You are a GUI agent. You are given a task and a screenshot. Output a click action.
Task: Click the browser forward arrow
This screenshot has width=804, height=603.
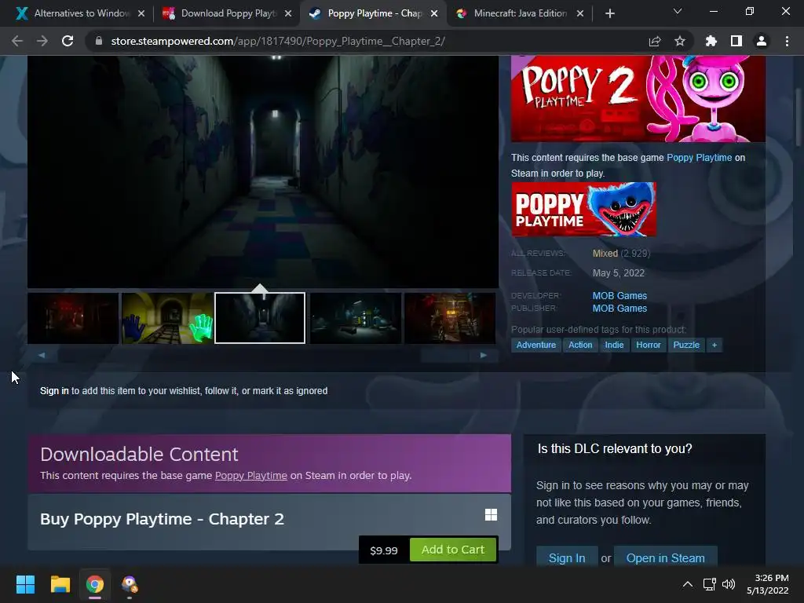click(42, 41)
